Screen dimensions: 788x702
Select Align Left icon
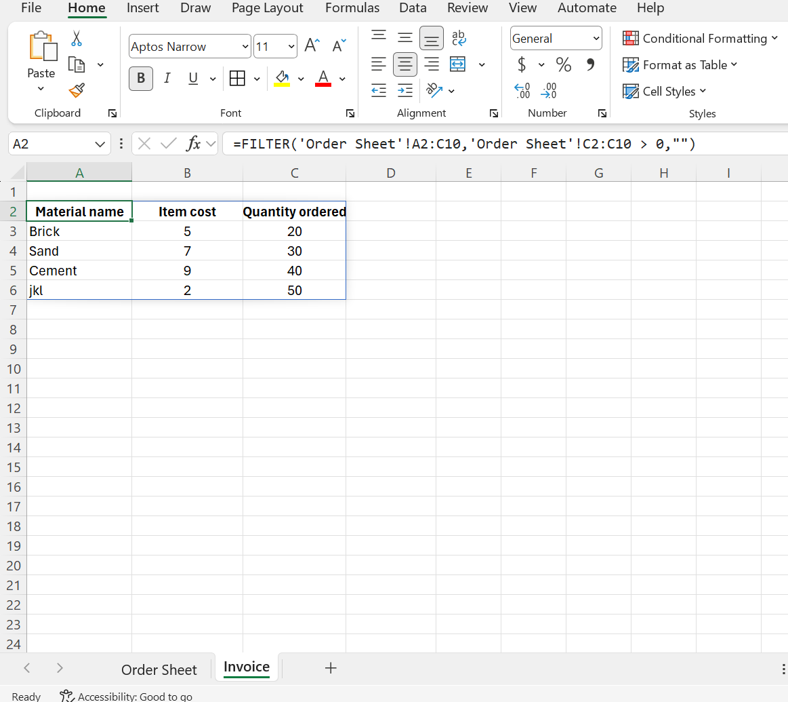[x=379, y=64]
